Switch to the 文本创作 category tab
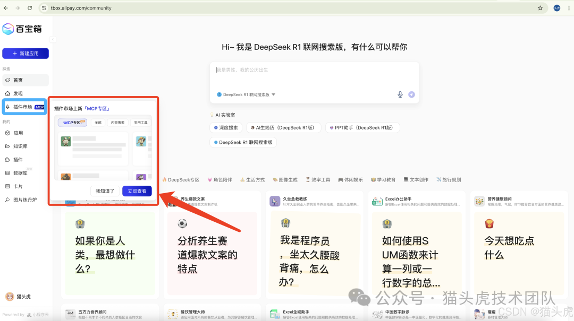The width and height of the screenshot is (574, 321). click(416, 180)
